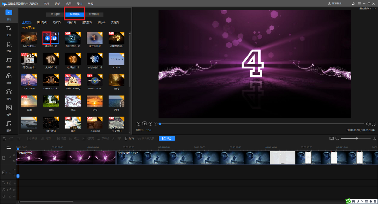Image resolution: width=378 pixels, height=204 pixels.
Task: Open the 特效 effects panel
Action: pos(9,47)
